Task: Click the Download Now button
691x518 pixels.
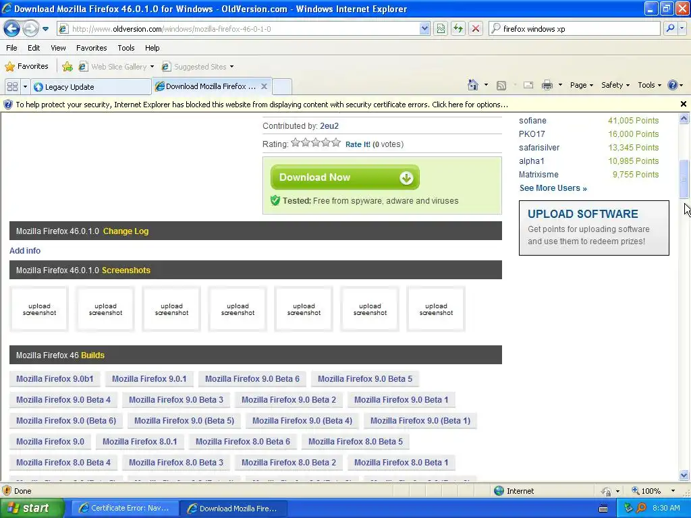Action: click(345, 177)
